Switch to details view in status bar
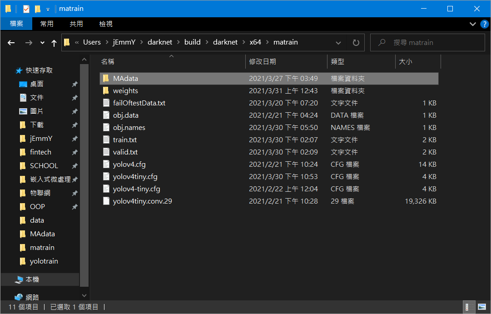 click(x=469, y=307)
